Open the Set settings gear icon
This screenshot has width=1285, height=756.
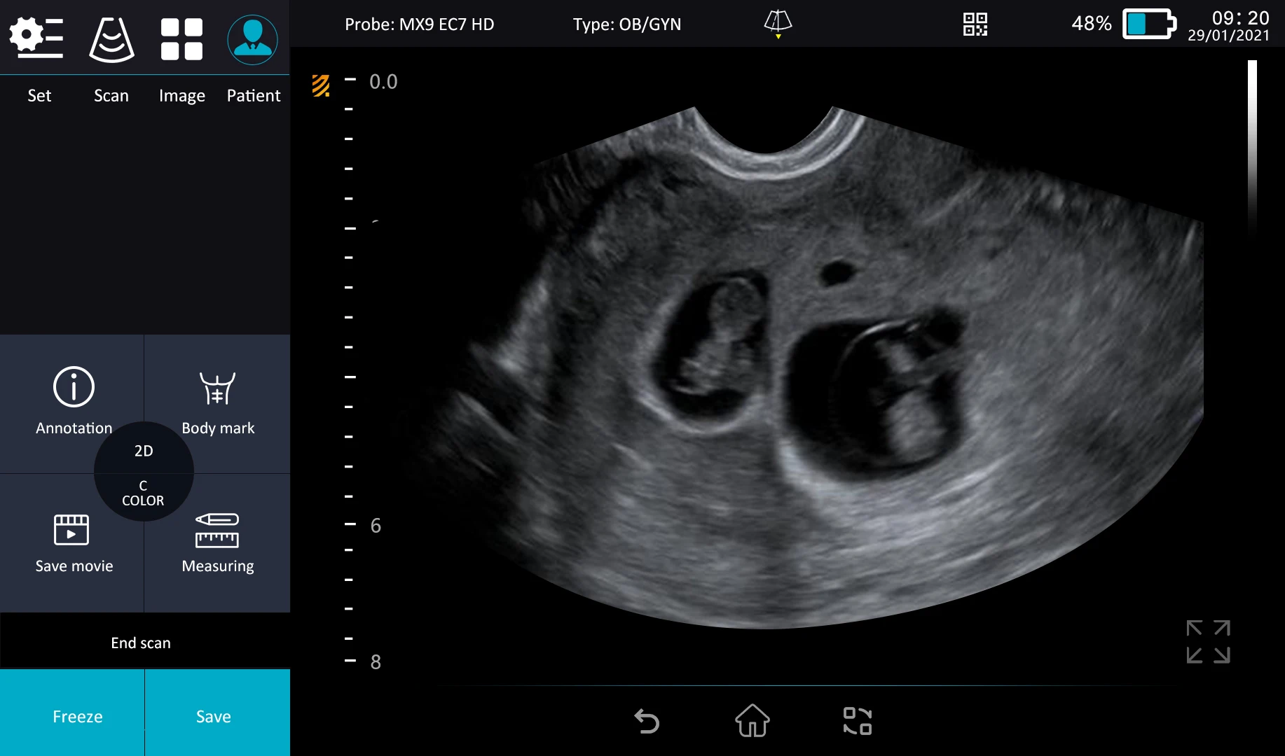point(36,38)
